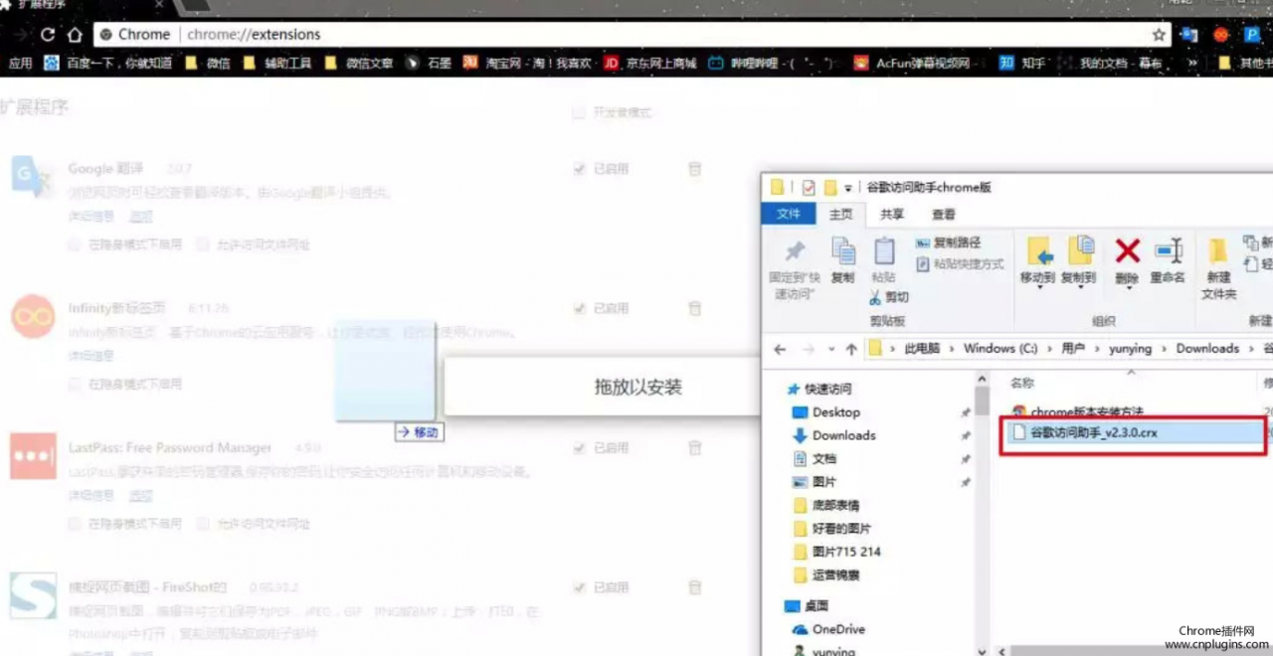This screenshot has width=1273, height=656.
Task: Click the 复制 copy ribbon button
Action: tap(842, 260)
